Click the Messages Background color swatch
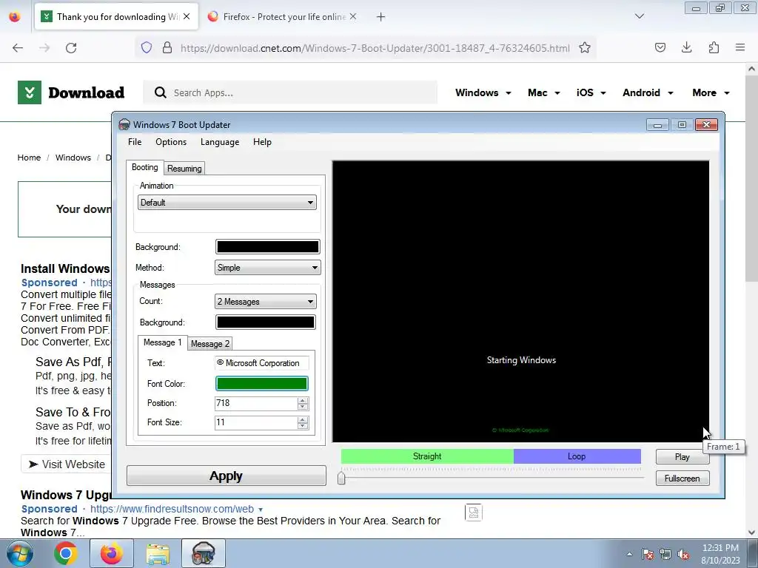The width and height of the screenshot is (758, 568). point(266,322)
